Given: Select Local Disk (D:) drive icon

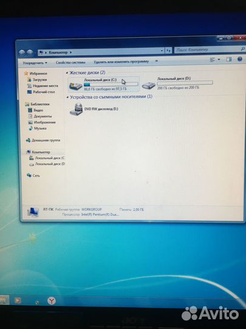Looking at the screenshot, I should click(x=149, y=85).
